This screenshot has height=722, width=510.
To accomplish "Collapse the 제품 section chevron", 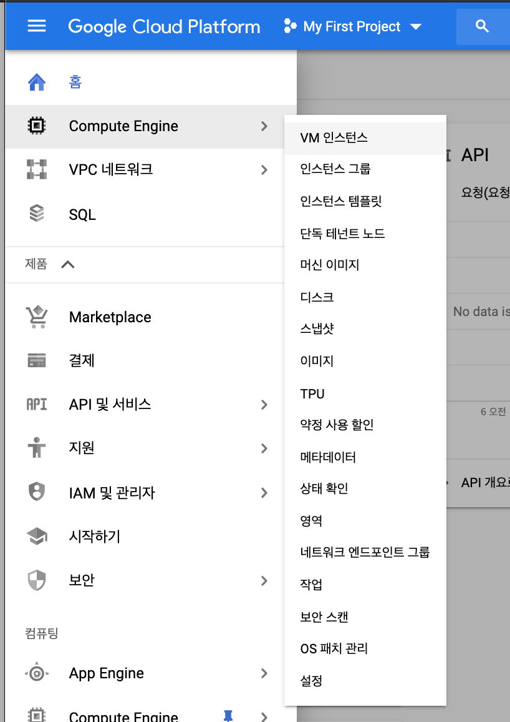I will (67, 264).
